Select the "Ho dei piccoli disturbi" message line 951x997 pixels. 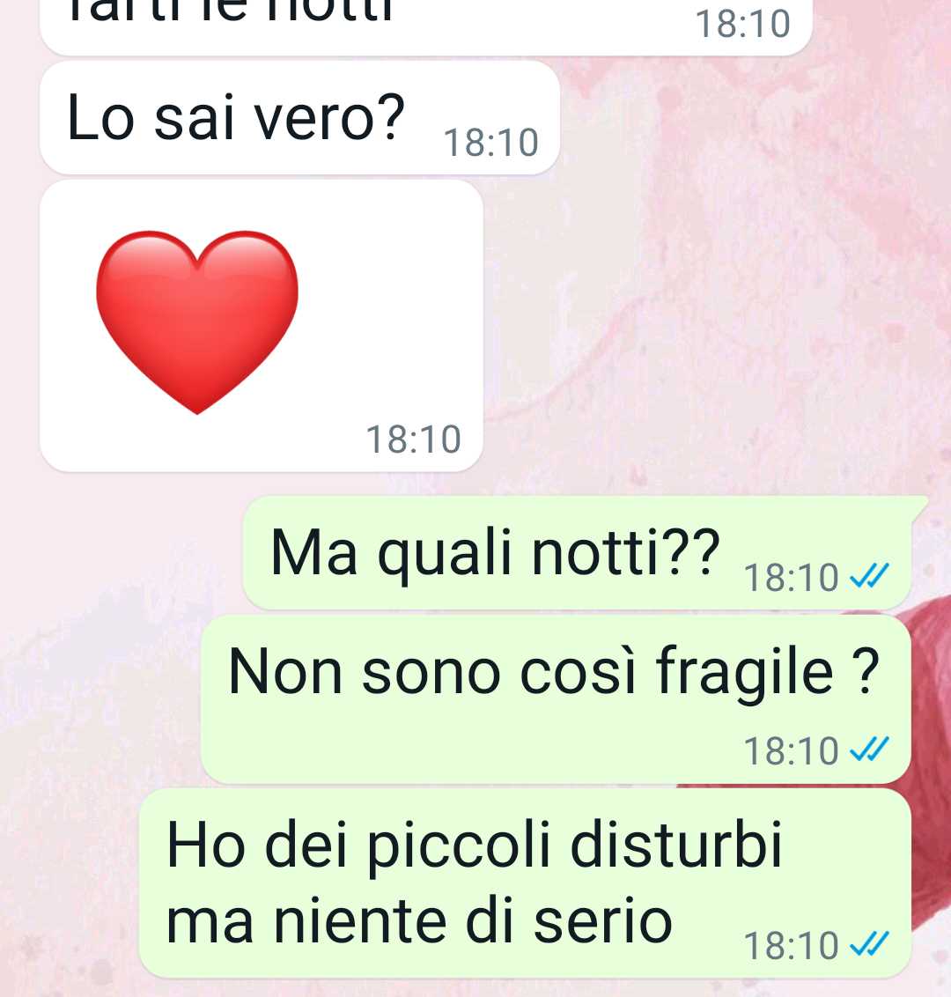tap(474, 845)
